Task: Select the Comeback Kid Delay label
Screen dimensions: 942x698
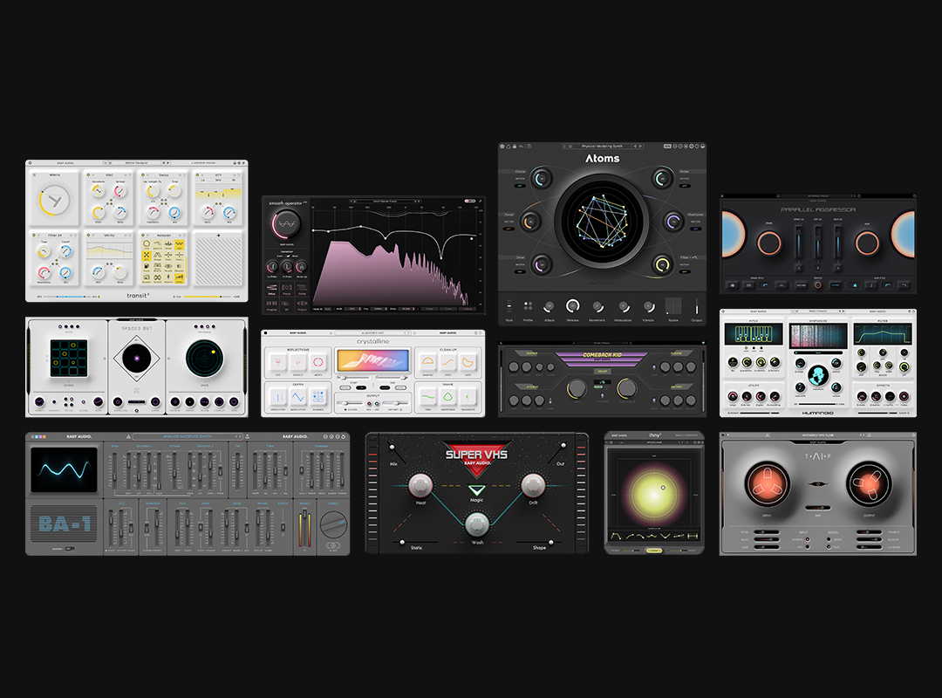Action: pyautogui.click(x=602, y=371)
